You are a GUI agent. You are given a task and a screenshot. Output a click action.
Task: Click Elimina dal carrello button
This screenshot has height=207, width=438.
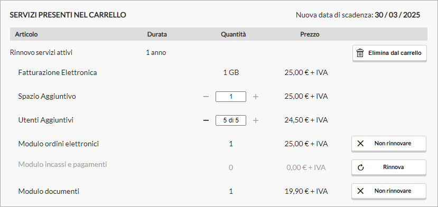click(389, 53)
